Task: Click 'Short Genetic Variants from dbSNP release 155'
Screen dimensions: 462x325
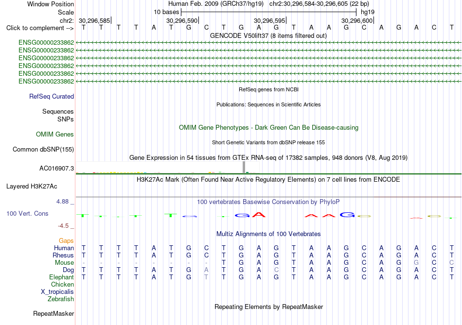Action: point(268,142)
